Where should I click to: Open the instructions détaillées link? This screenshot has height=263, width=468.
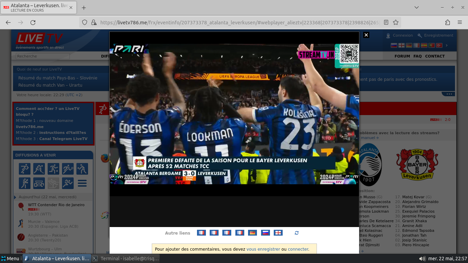pos(63,133)
